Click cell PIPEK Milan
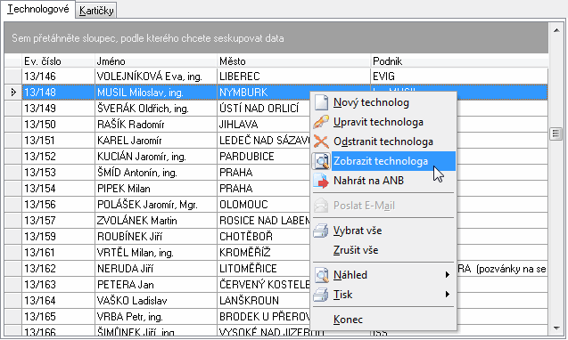Image resolution: width=568 pixels, height=340 pixels. pos(156,189)
